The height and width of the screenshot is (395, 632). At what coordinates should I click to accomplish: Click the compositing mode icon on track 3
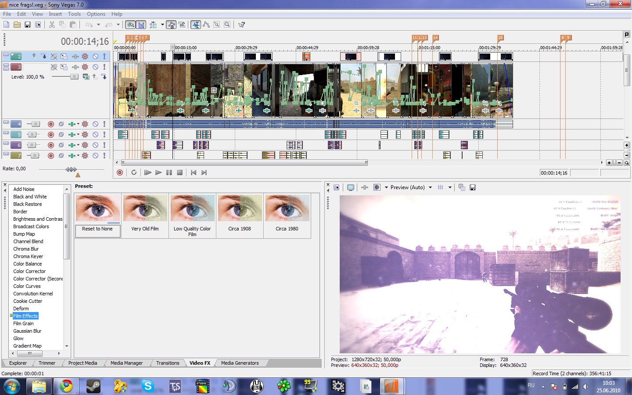click(86, 77)
